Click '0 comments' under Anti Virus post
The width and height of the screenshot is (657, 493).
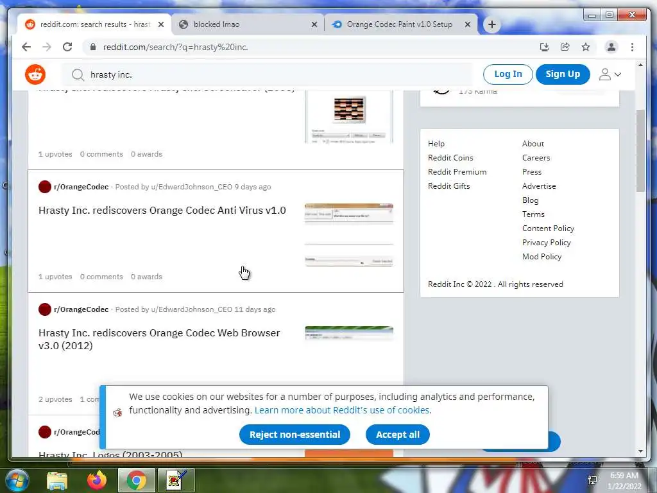[x=101, y=277]
